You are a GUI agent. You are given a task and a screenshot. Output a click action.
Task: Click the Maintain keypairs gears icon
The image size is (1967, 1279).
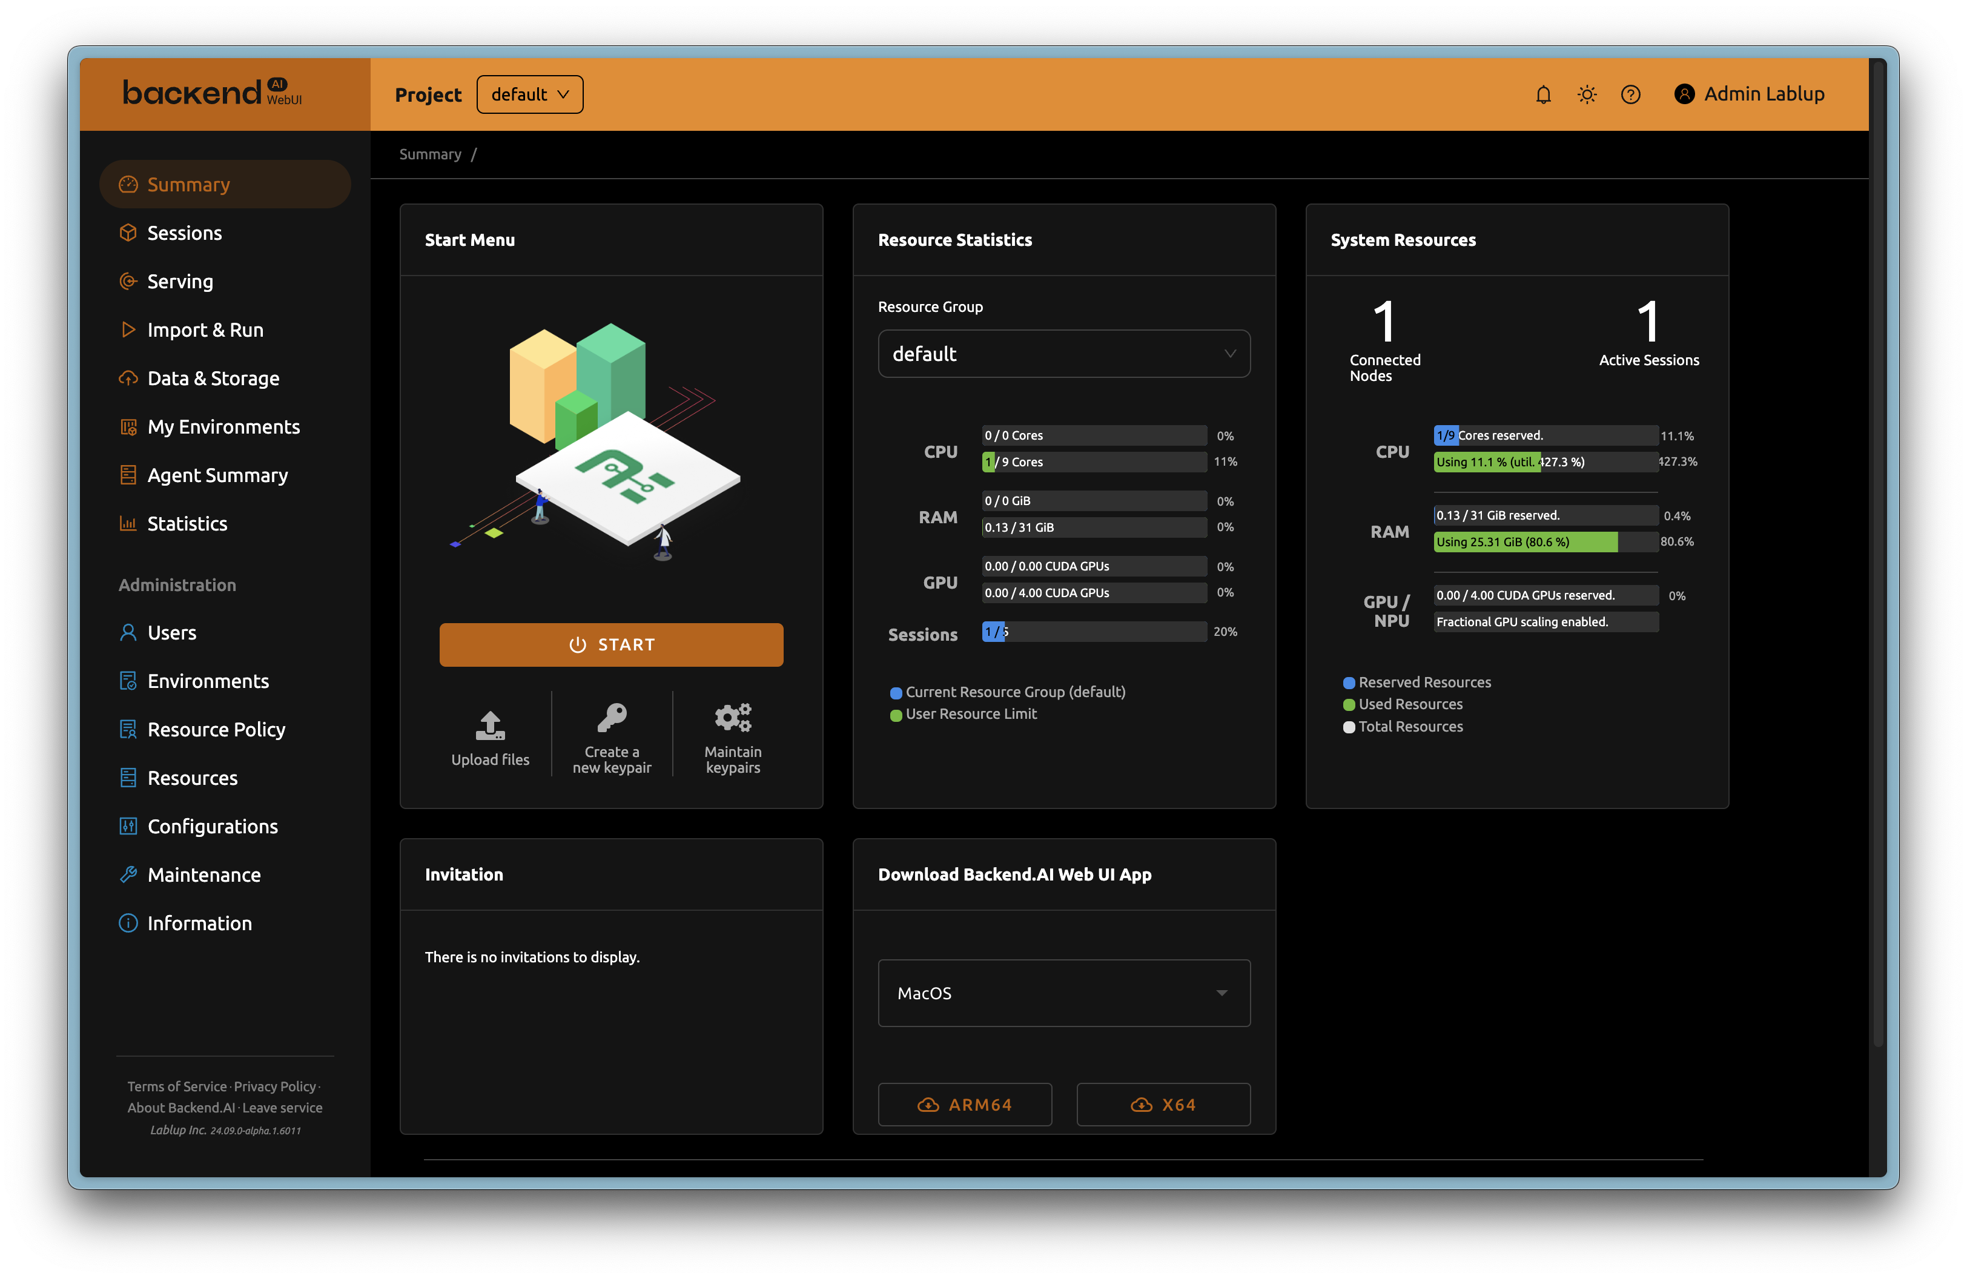tap(733, 718)
